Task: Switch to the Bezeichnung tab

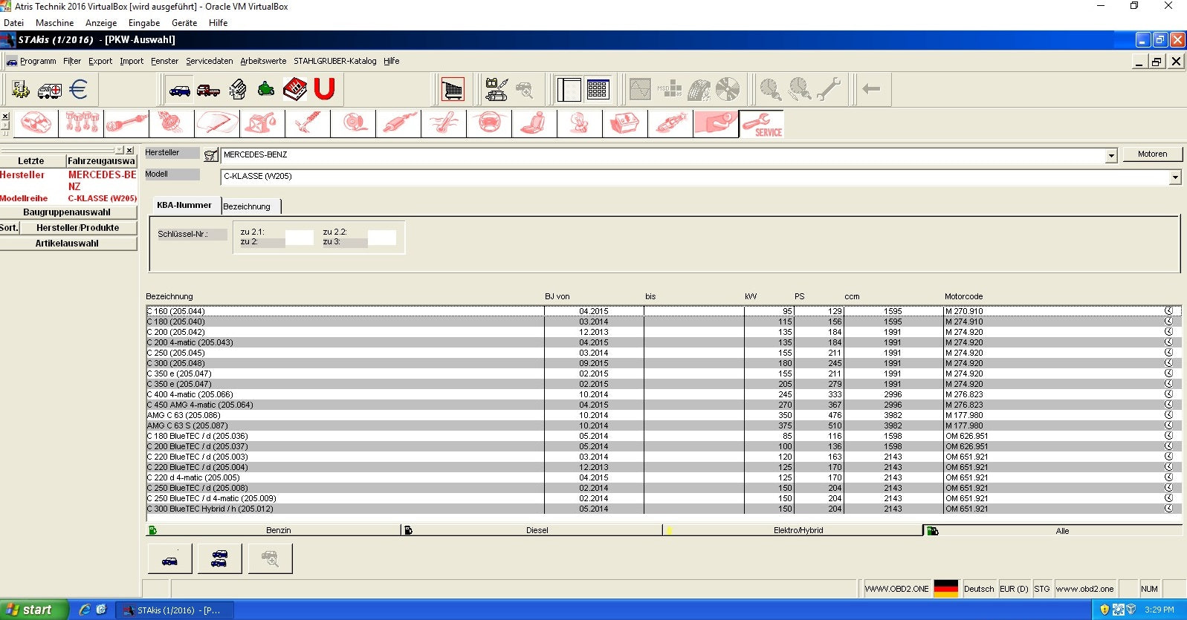Action: point(247,206)
